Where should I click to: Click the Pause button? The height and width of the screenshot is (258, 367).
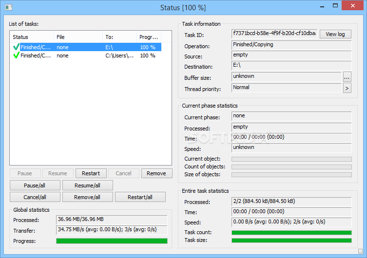(25, 173)
